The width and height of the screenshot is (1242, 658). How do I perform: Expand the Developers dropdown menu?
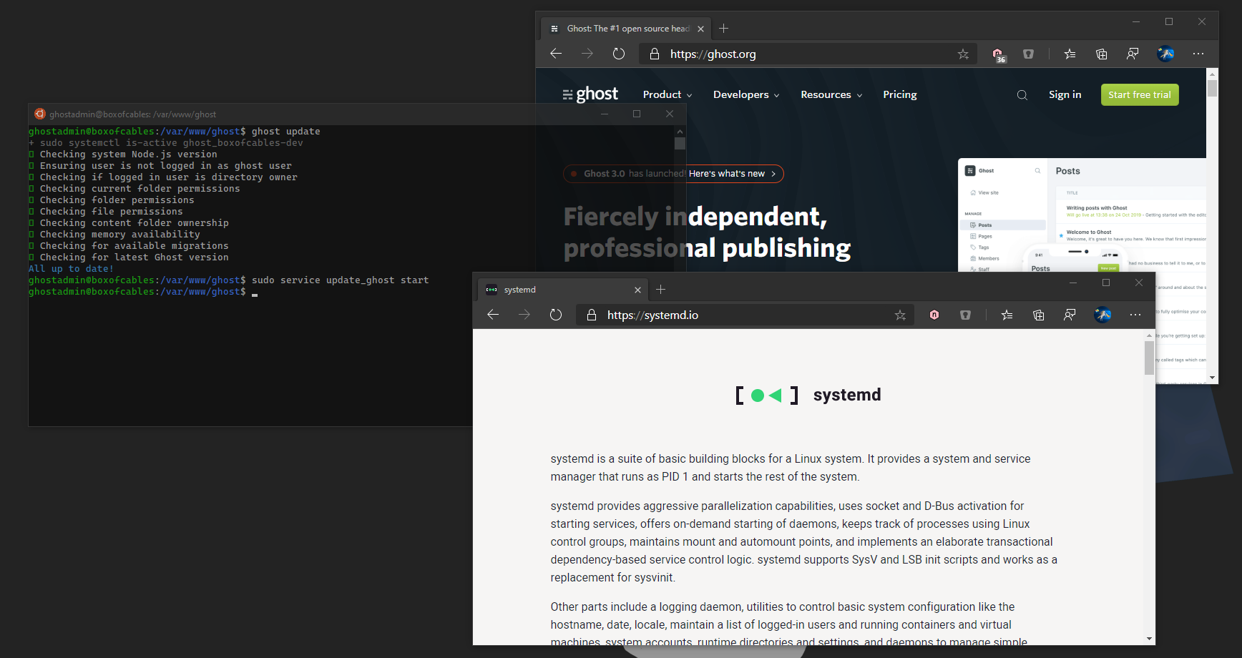tap(746, 94)
